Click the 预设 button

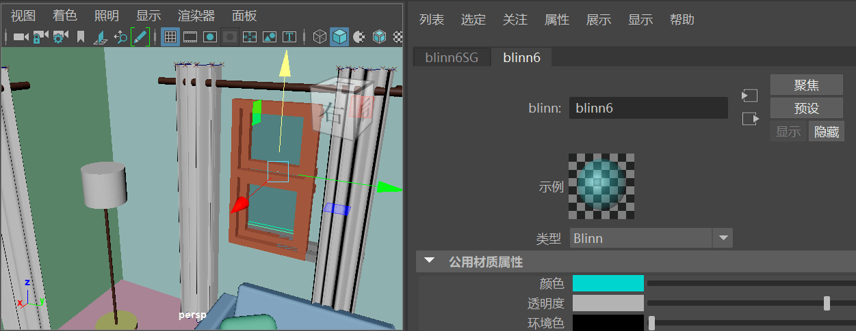coord(807,109)
